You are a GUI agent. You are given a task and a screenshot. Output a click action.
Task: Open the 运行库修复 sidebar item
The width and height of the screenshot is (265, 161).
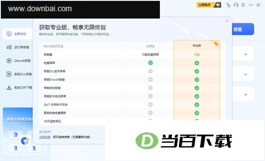(18, 47)
